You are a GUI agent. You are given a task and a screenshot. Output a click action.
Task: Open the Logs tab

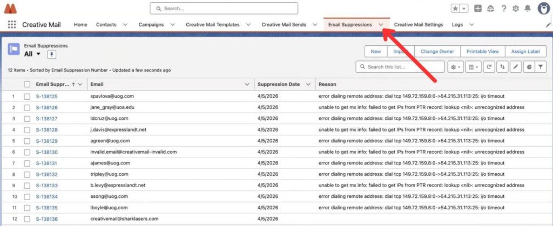point(457,25)
